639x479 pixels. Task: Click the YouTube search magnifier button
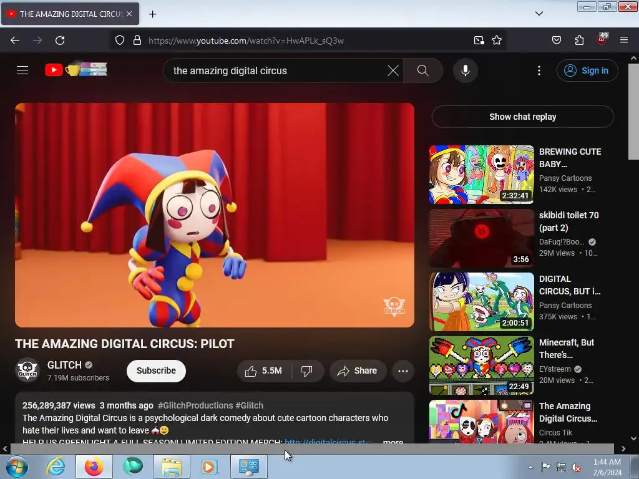tap(422, 70)
